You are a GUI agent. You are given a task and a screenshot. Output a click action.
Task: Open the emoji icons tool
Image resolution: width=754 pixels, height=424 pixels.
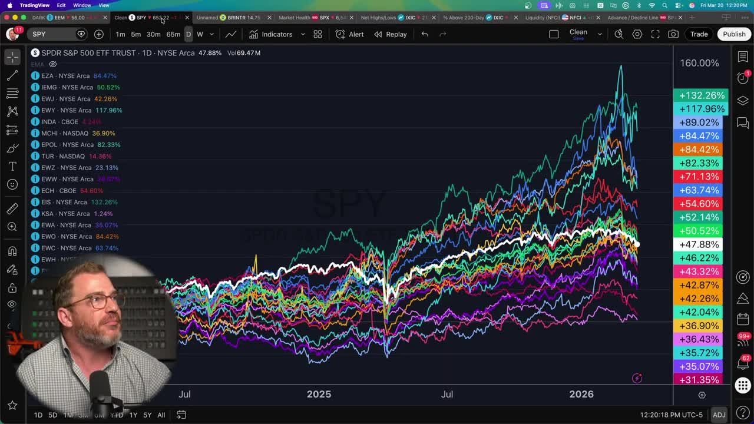(12, 184)
